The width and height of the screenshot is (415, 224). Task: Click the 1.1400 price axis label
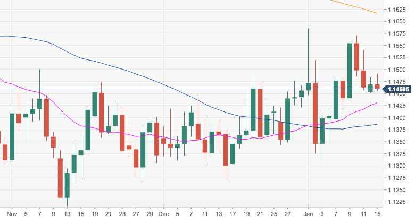397,118
